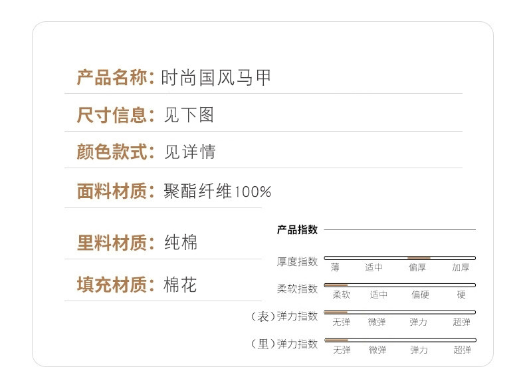Click the product name 时尚国风马甲
Image resolution: width=525 pixels, height=383 pixels.
pyautogui.click(x=218, y=78)
